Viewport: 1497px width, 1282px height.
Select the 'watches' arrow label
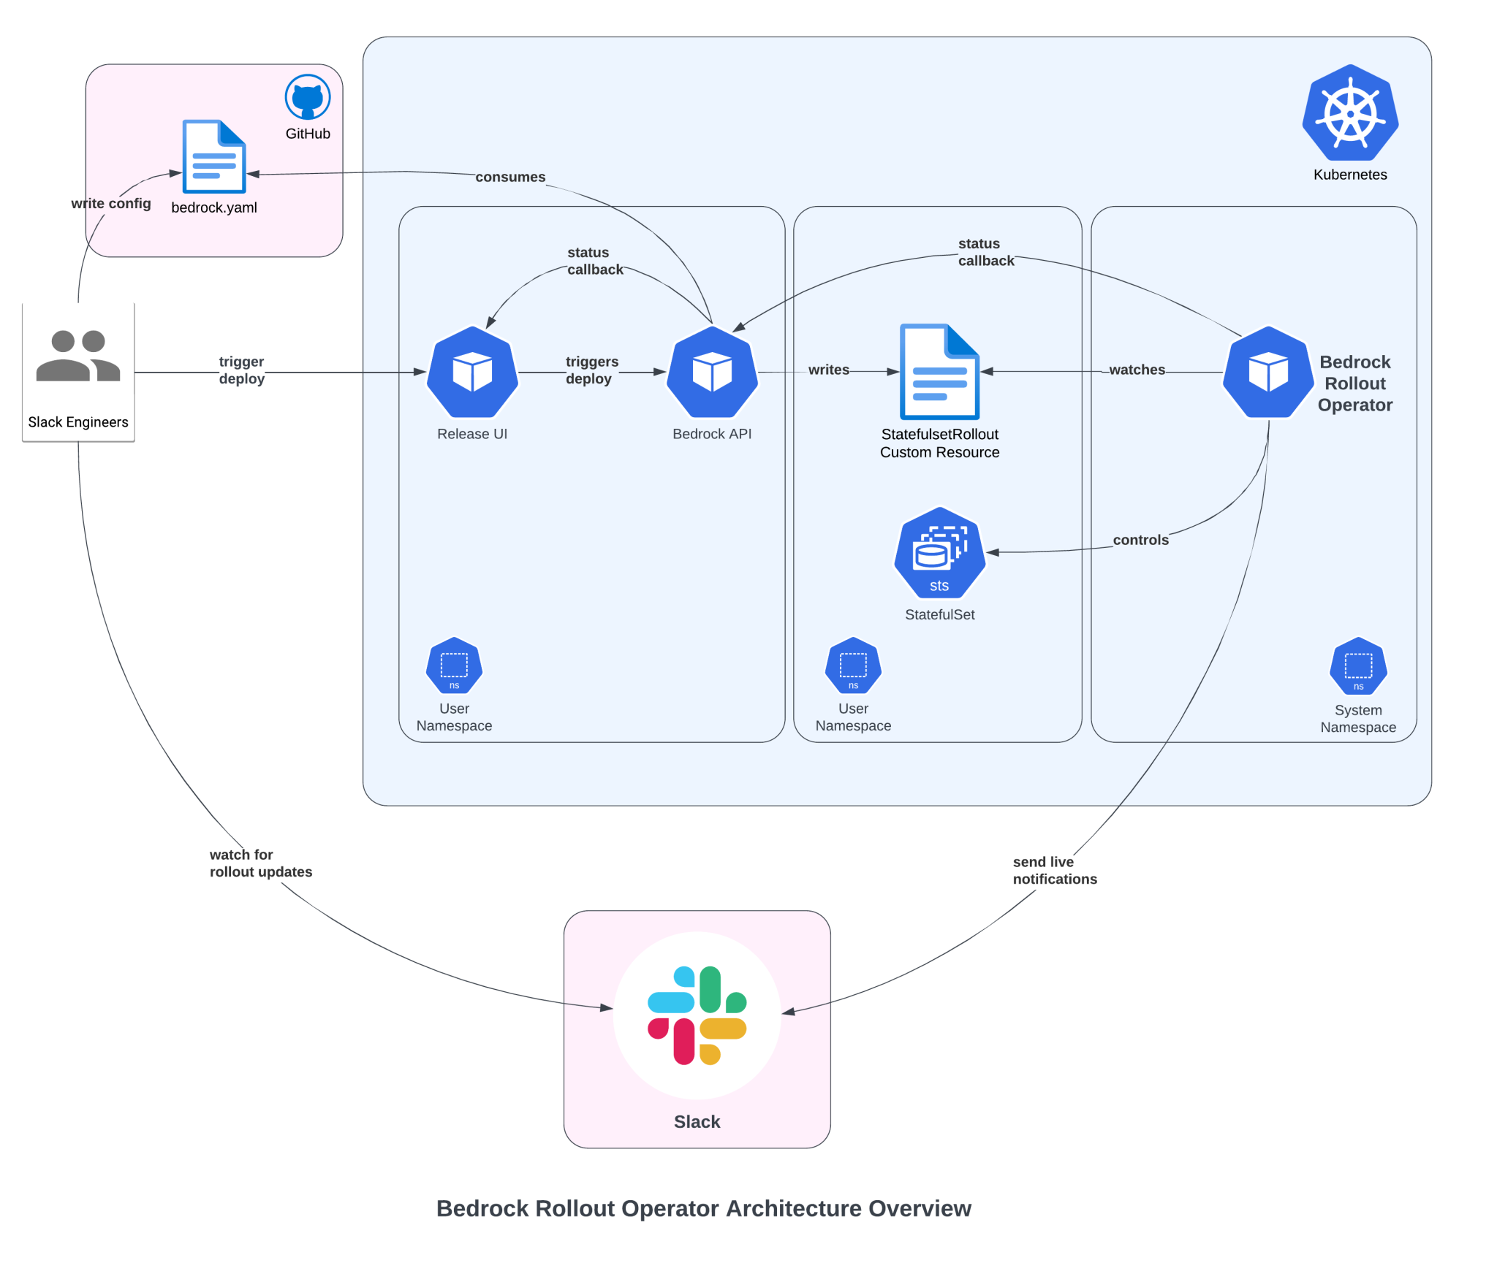tap(1137, 370)
